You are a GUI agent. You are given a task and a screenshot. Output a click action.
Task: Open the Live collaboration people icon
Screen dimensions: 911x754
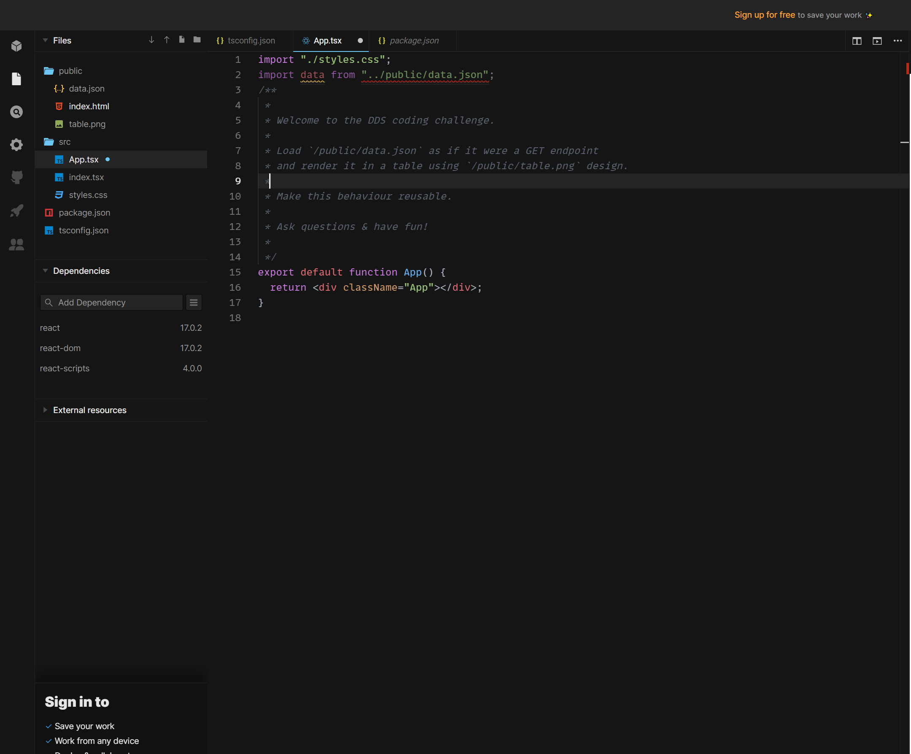[16, 244]
